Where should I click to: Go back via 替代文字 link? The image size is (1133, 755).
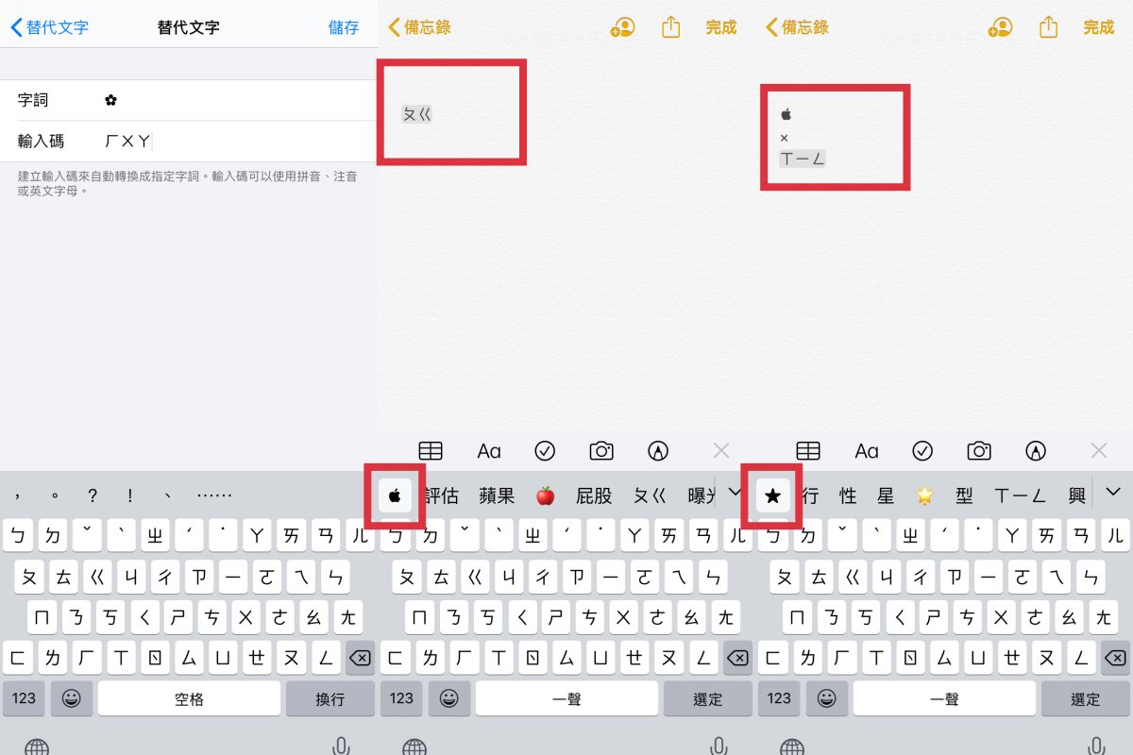50,27
